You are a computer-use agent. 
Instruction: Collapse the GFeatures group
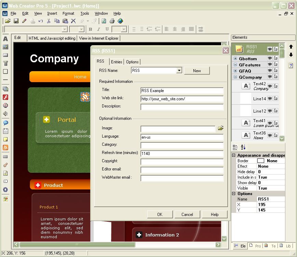235,64
